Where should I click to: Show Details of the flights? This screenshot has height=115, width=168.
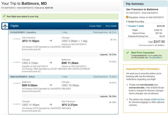pyautogui.click(x=111, y=26)
